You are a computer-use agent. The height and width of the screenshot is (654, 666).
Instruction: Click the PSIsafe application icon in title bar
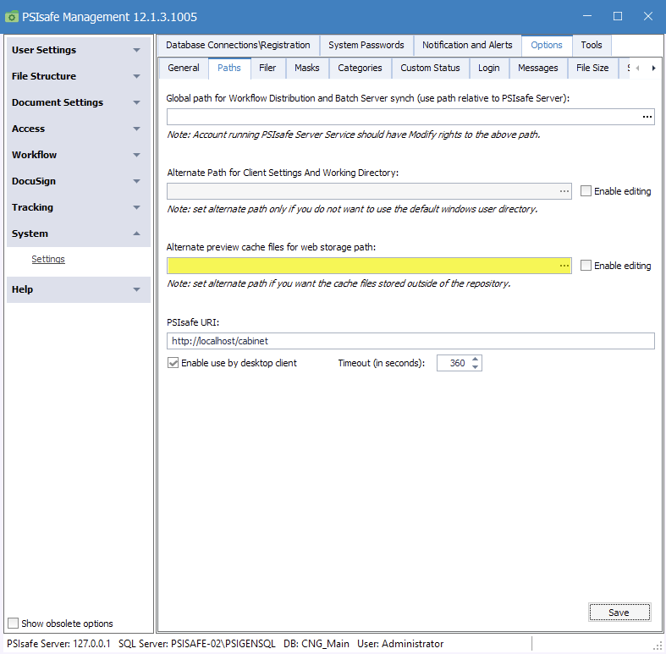click(12, 17)
